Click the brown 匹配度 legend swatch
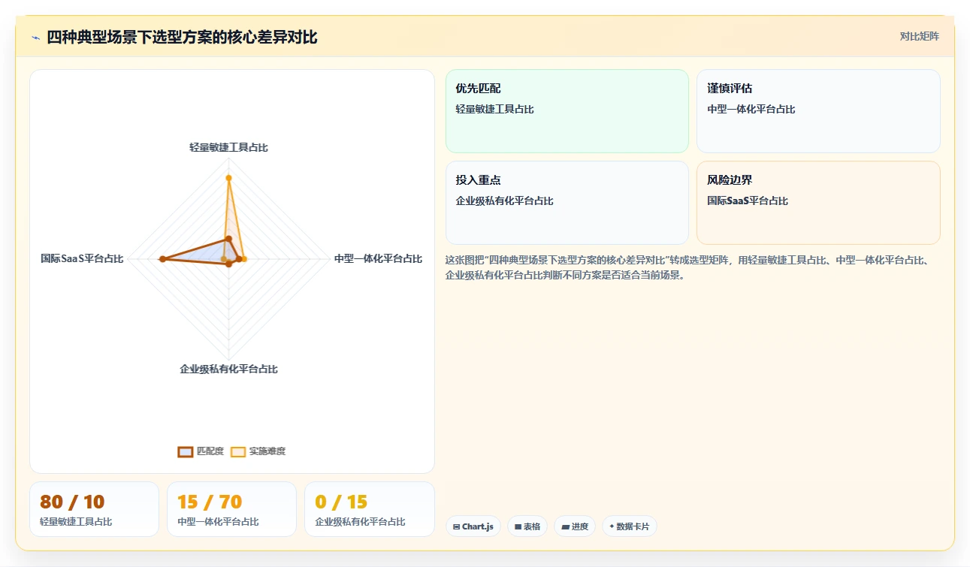Viewport: 970px width, 567px height. 185,451
